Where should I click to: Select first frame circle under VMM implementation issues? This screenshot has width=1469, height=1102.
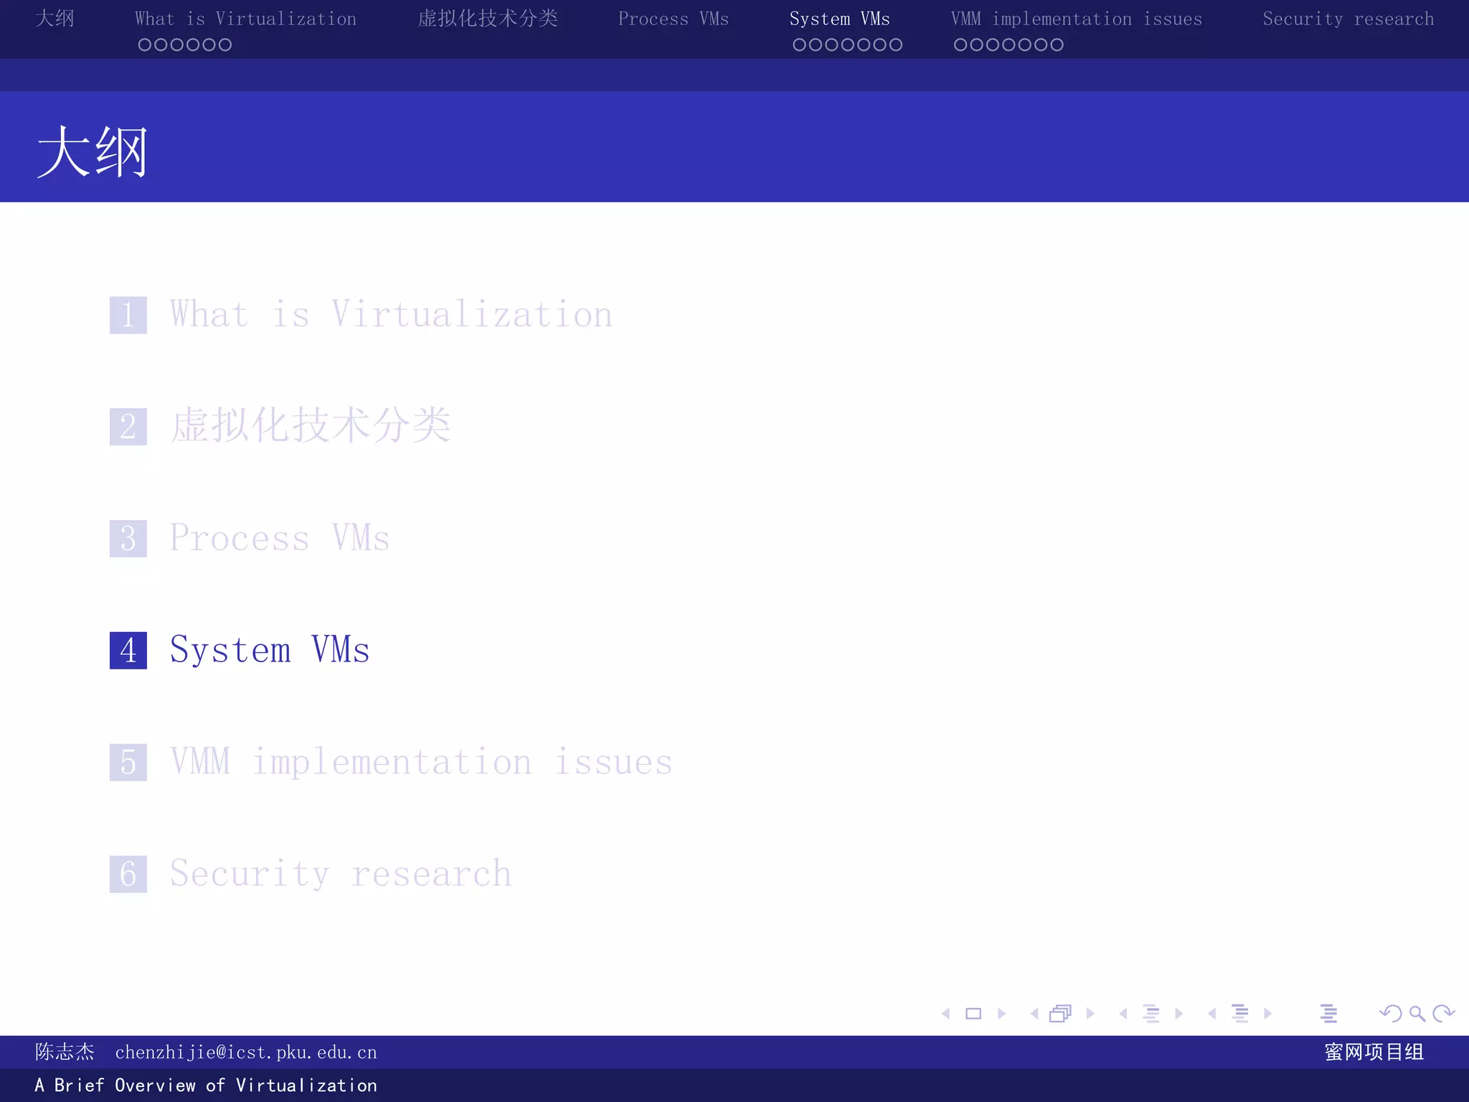pyautogui.click(x=960, y=44)
